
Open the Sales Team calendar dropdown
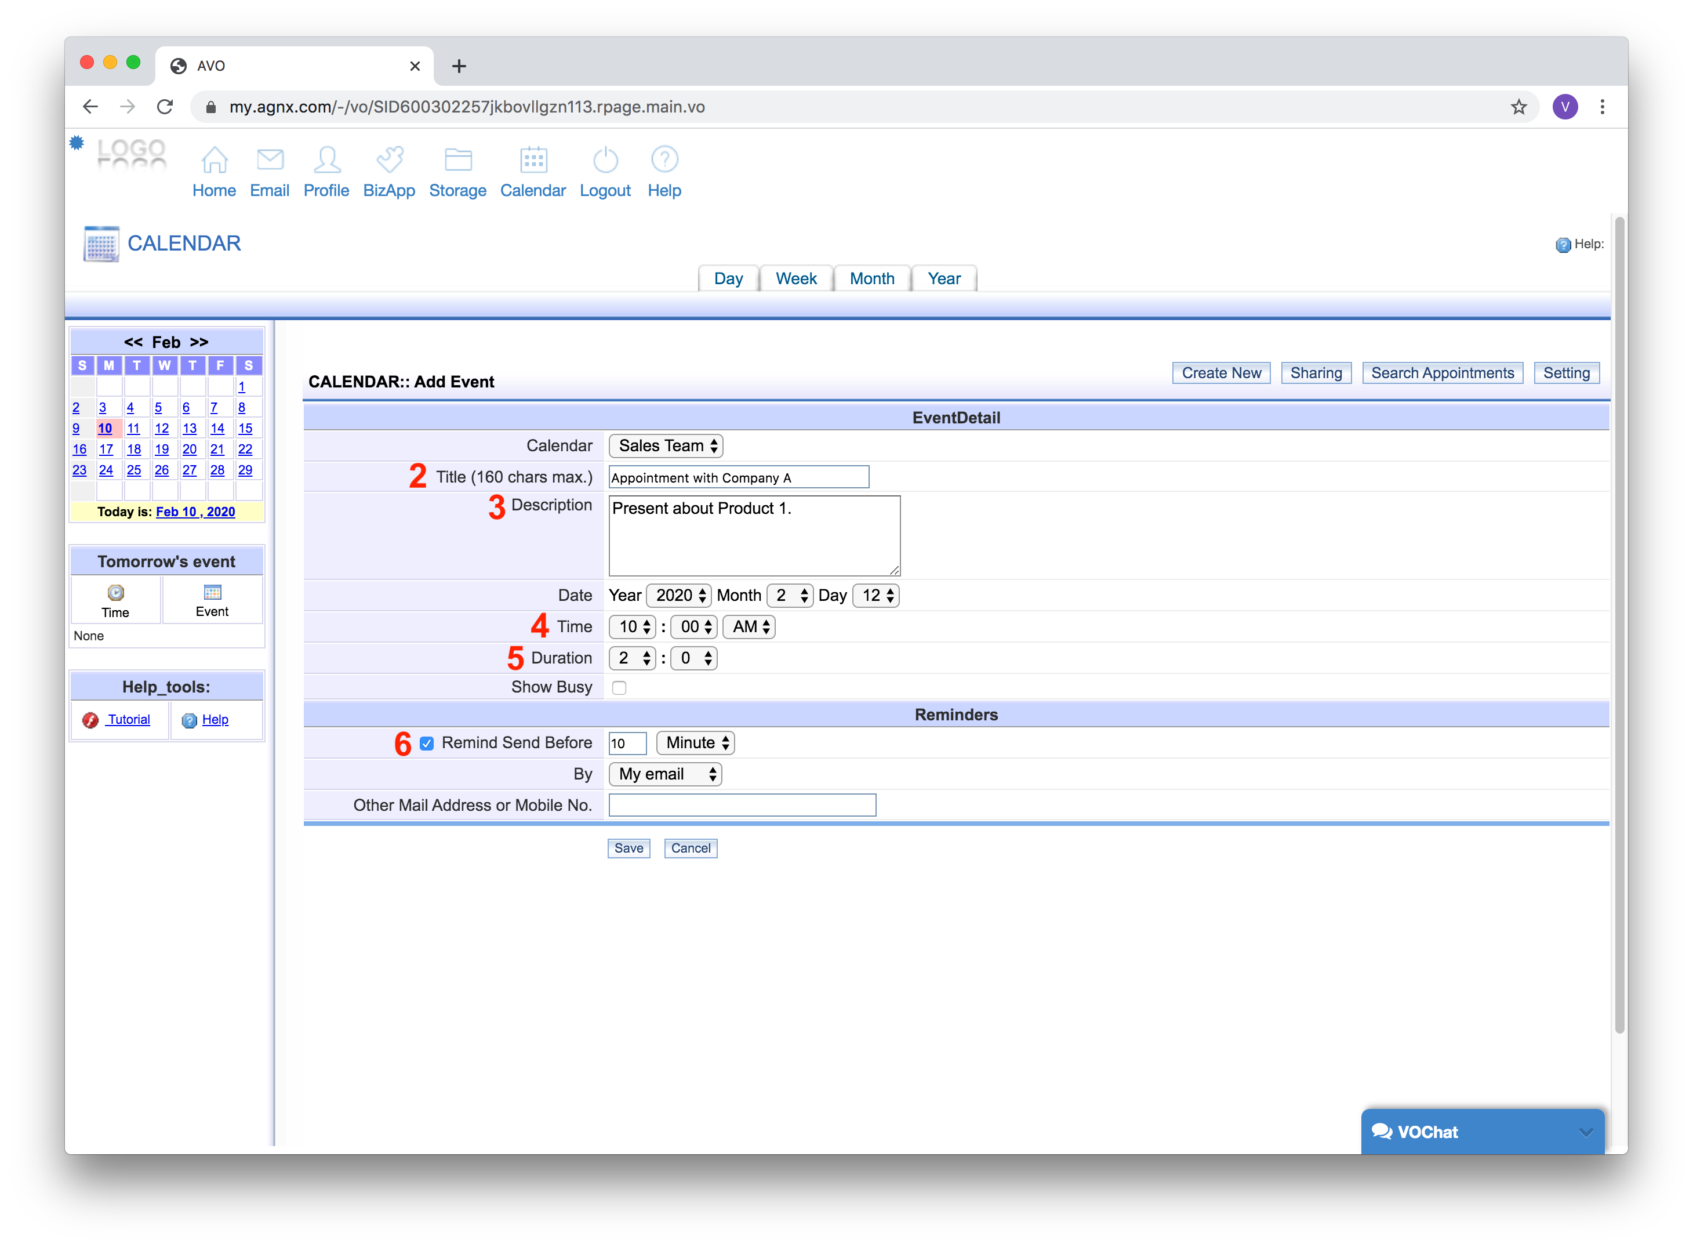click(x=666, y=446)
